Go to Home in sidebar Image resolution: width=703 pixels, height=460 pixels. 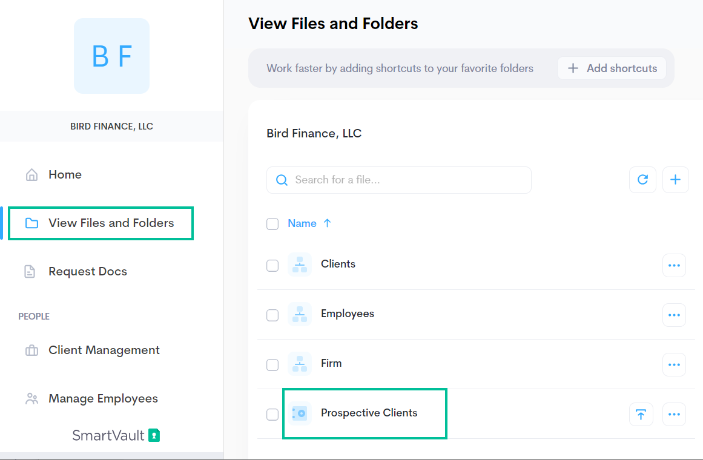[x=65, y=174]
